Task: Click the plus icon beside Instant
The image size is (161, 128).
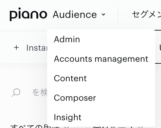Action: pyautogui.click(x=16, y=48)
